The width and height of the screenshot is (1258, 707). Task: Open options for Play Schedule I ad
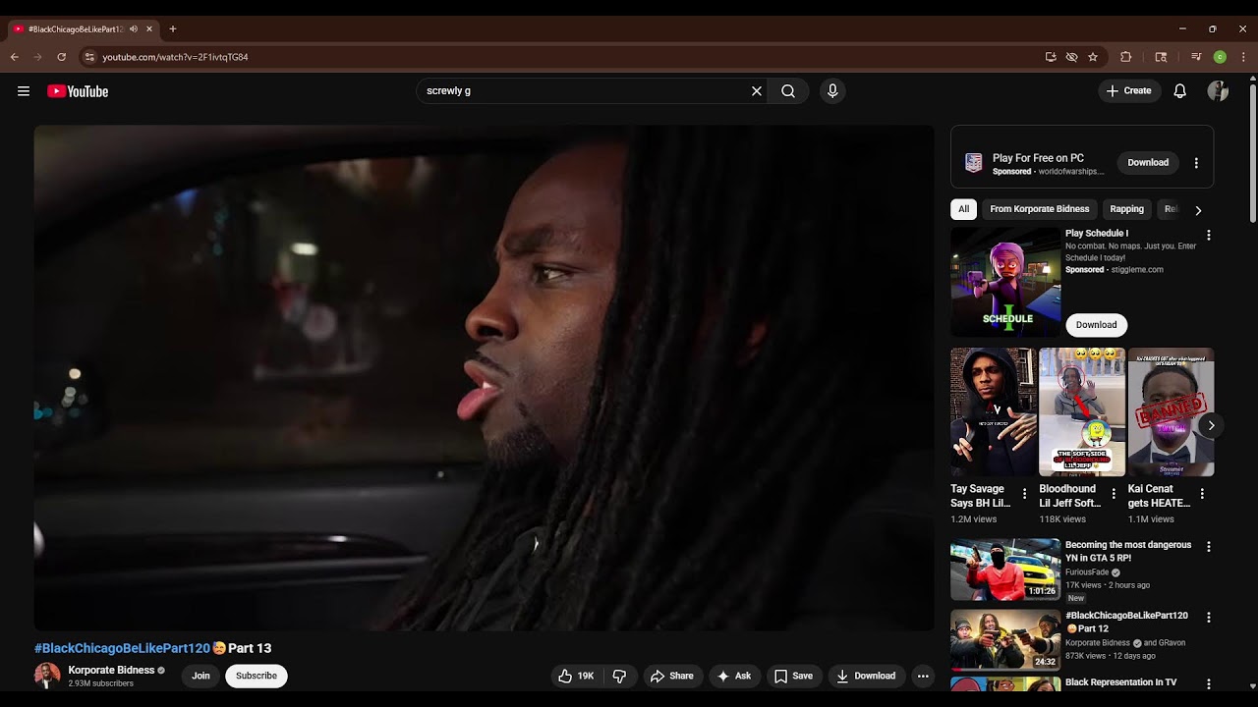point(1209,236)
